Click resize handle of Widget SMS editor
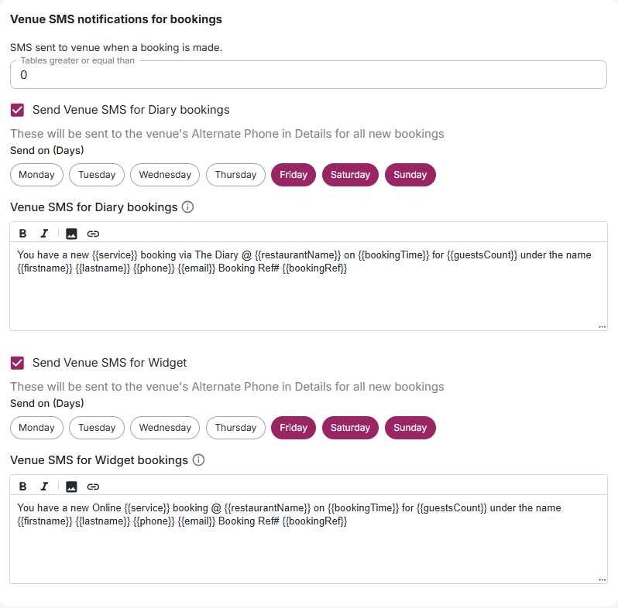Viewport: 618px width, 608px height. click(602, 579)
